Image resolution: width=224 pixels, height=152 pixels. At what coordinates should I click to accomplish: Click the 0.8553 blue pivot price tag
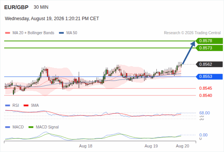209,77
